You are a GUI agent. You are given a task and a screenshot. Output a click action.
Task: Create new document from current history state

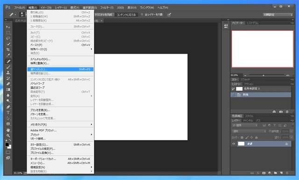point(274,112)
